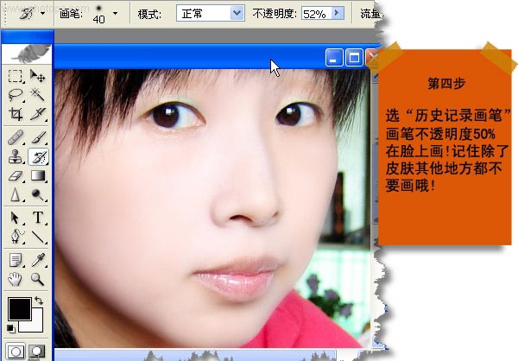This screenshot has height=361, width=518.
Task: Swap foreground and background colors
Action: click(x=39, y=301)
